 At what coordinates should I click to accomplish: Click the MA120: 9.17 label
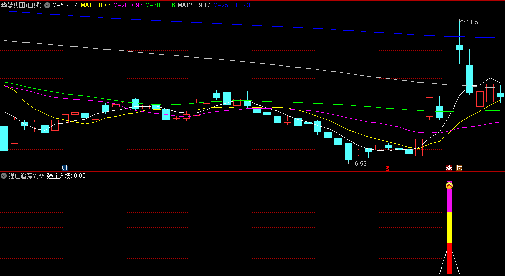[x=194, y=5]
